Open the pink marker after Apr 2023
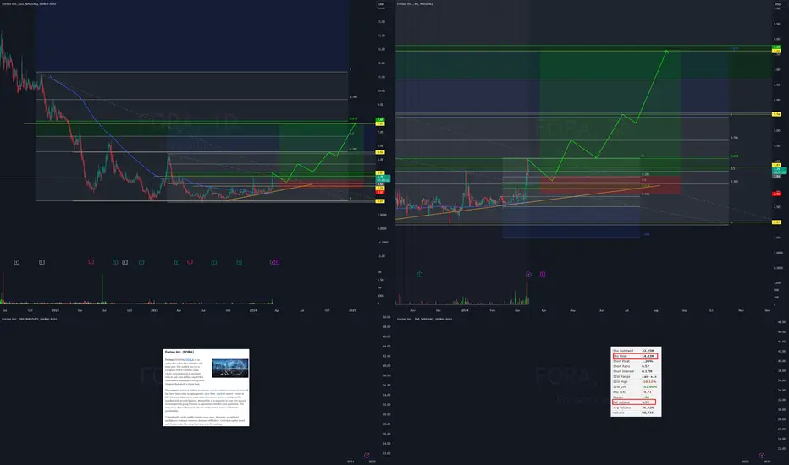The width and height of the screenshot is (789, 465). [190, 262]
